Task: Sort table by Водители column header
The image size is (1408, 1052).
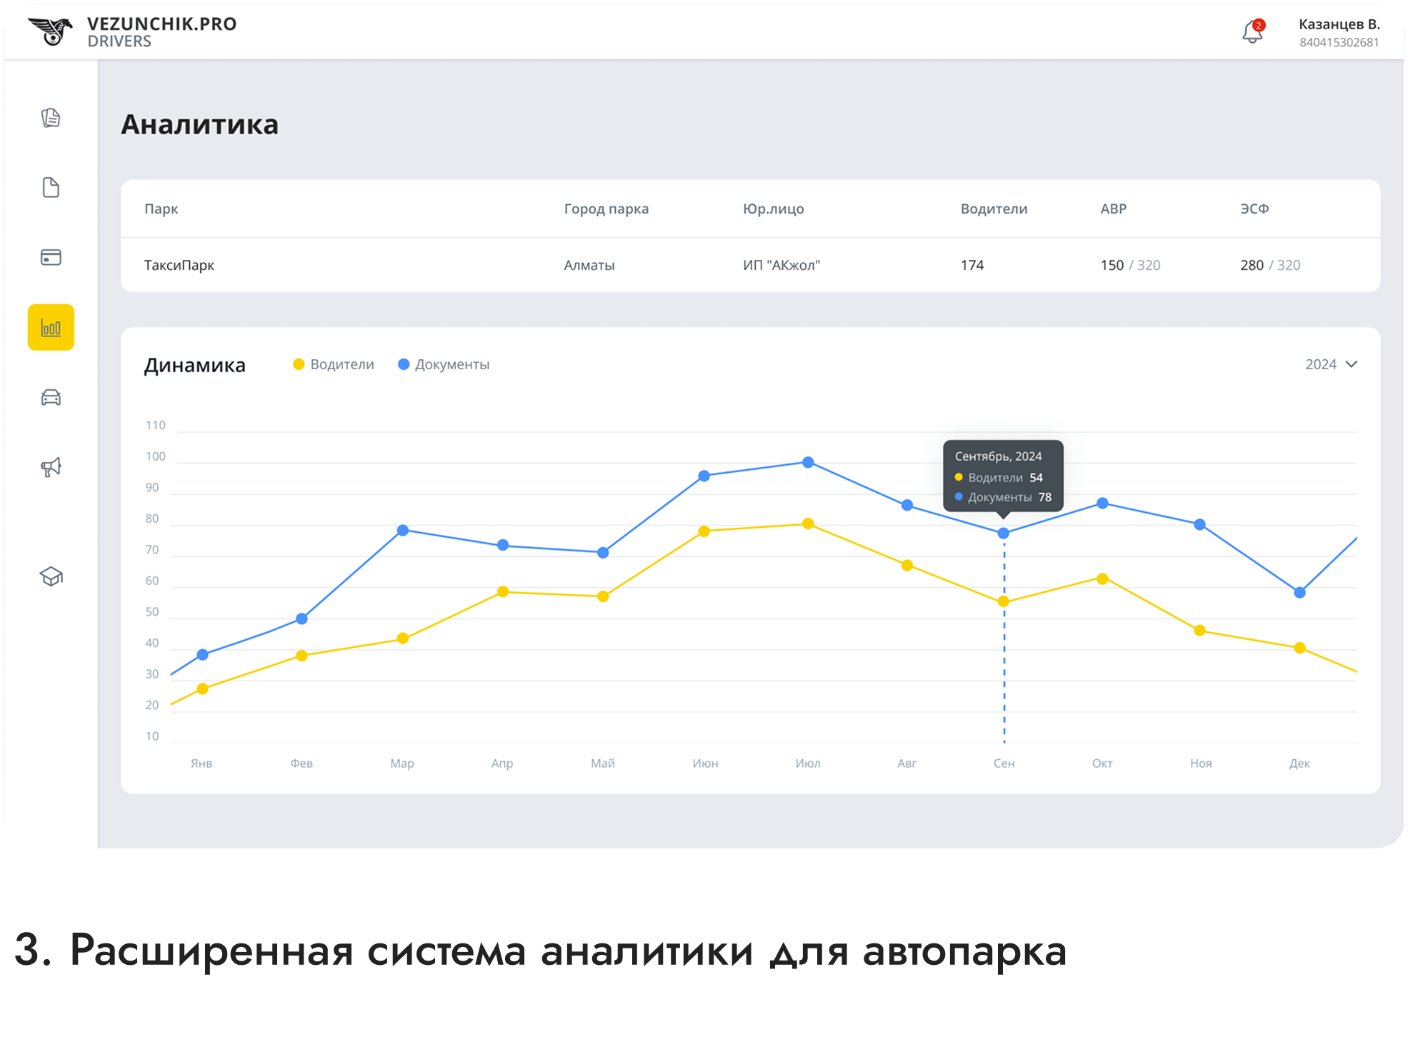Action: [993, 209]
